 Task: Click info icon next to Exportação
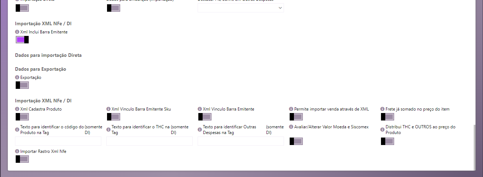coord(17,77)
